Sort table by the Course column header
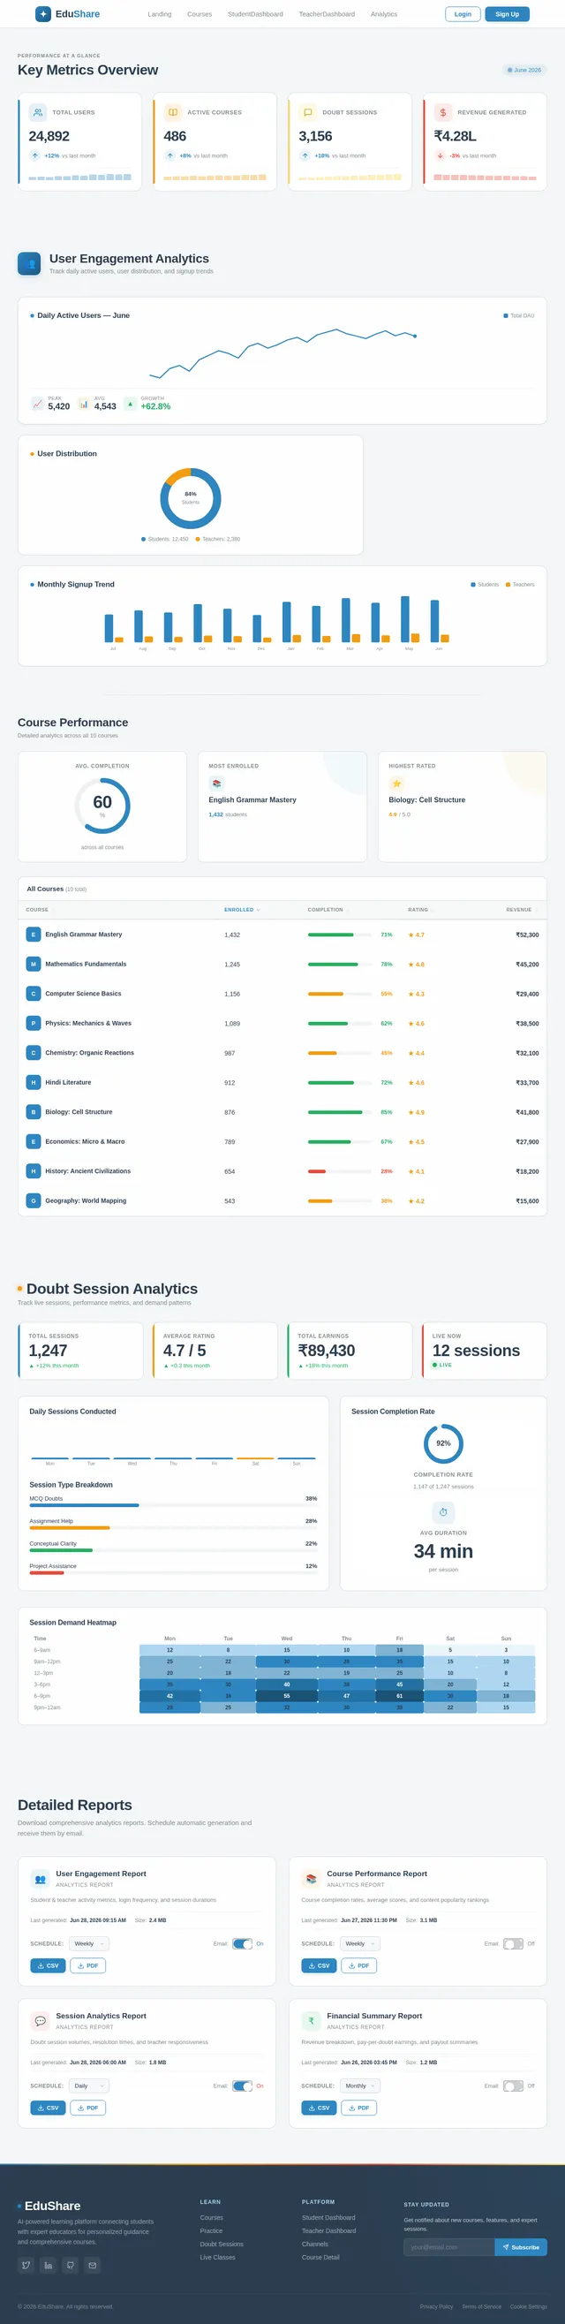 tap(40, 910)
